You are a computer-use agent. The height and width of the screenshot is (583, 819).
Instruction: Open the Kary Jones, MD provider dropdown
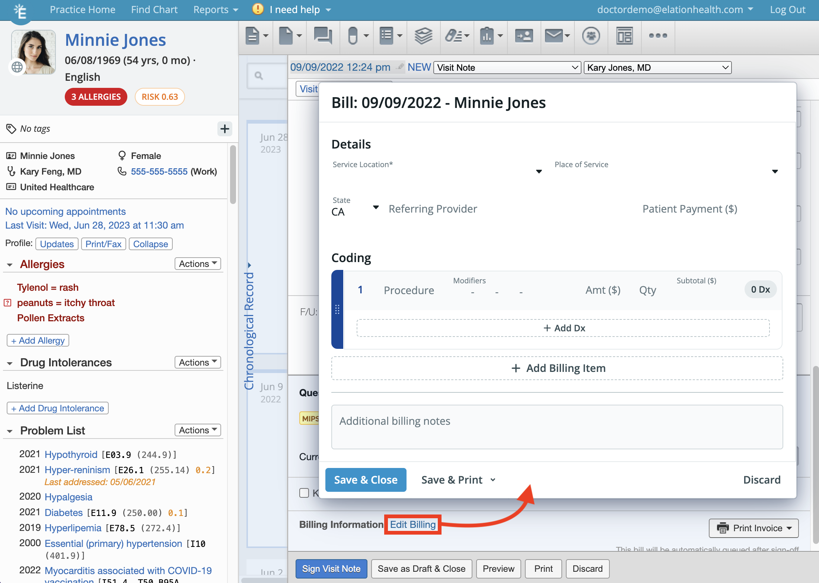coord(657,67)
